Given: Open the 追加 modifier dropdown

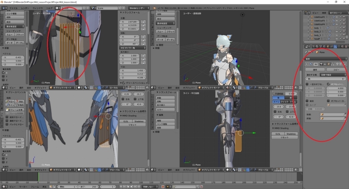Looking at the screenshot, I should (326, 59).
